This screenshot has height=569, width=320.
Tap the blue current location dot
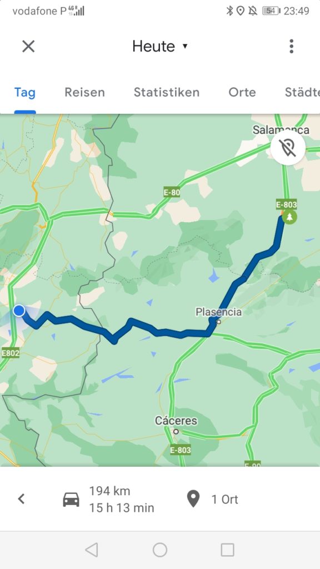pos(19,311)
